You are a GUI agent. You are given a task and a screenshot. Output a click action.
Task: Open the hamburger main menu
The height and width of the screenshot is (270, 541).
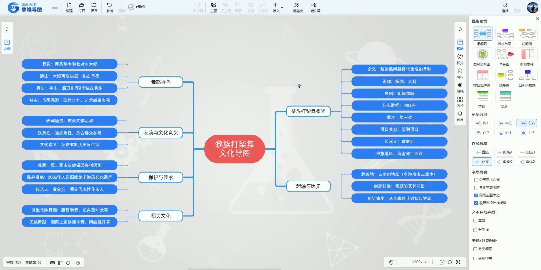coord(55,7)
